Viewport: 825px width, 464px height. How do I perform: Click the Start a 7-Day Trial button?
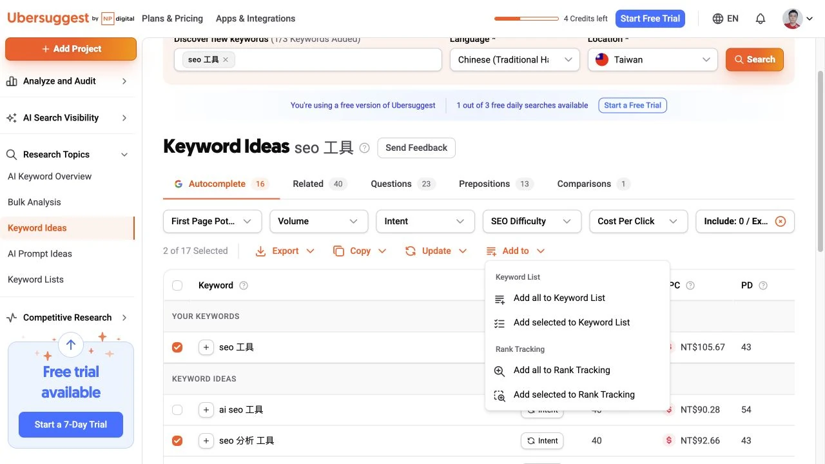(x=71, y=425)
